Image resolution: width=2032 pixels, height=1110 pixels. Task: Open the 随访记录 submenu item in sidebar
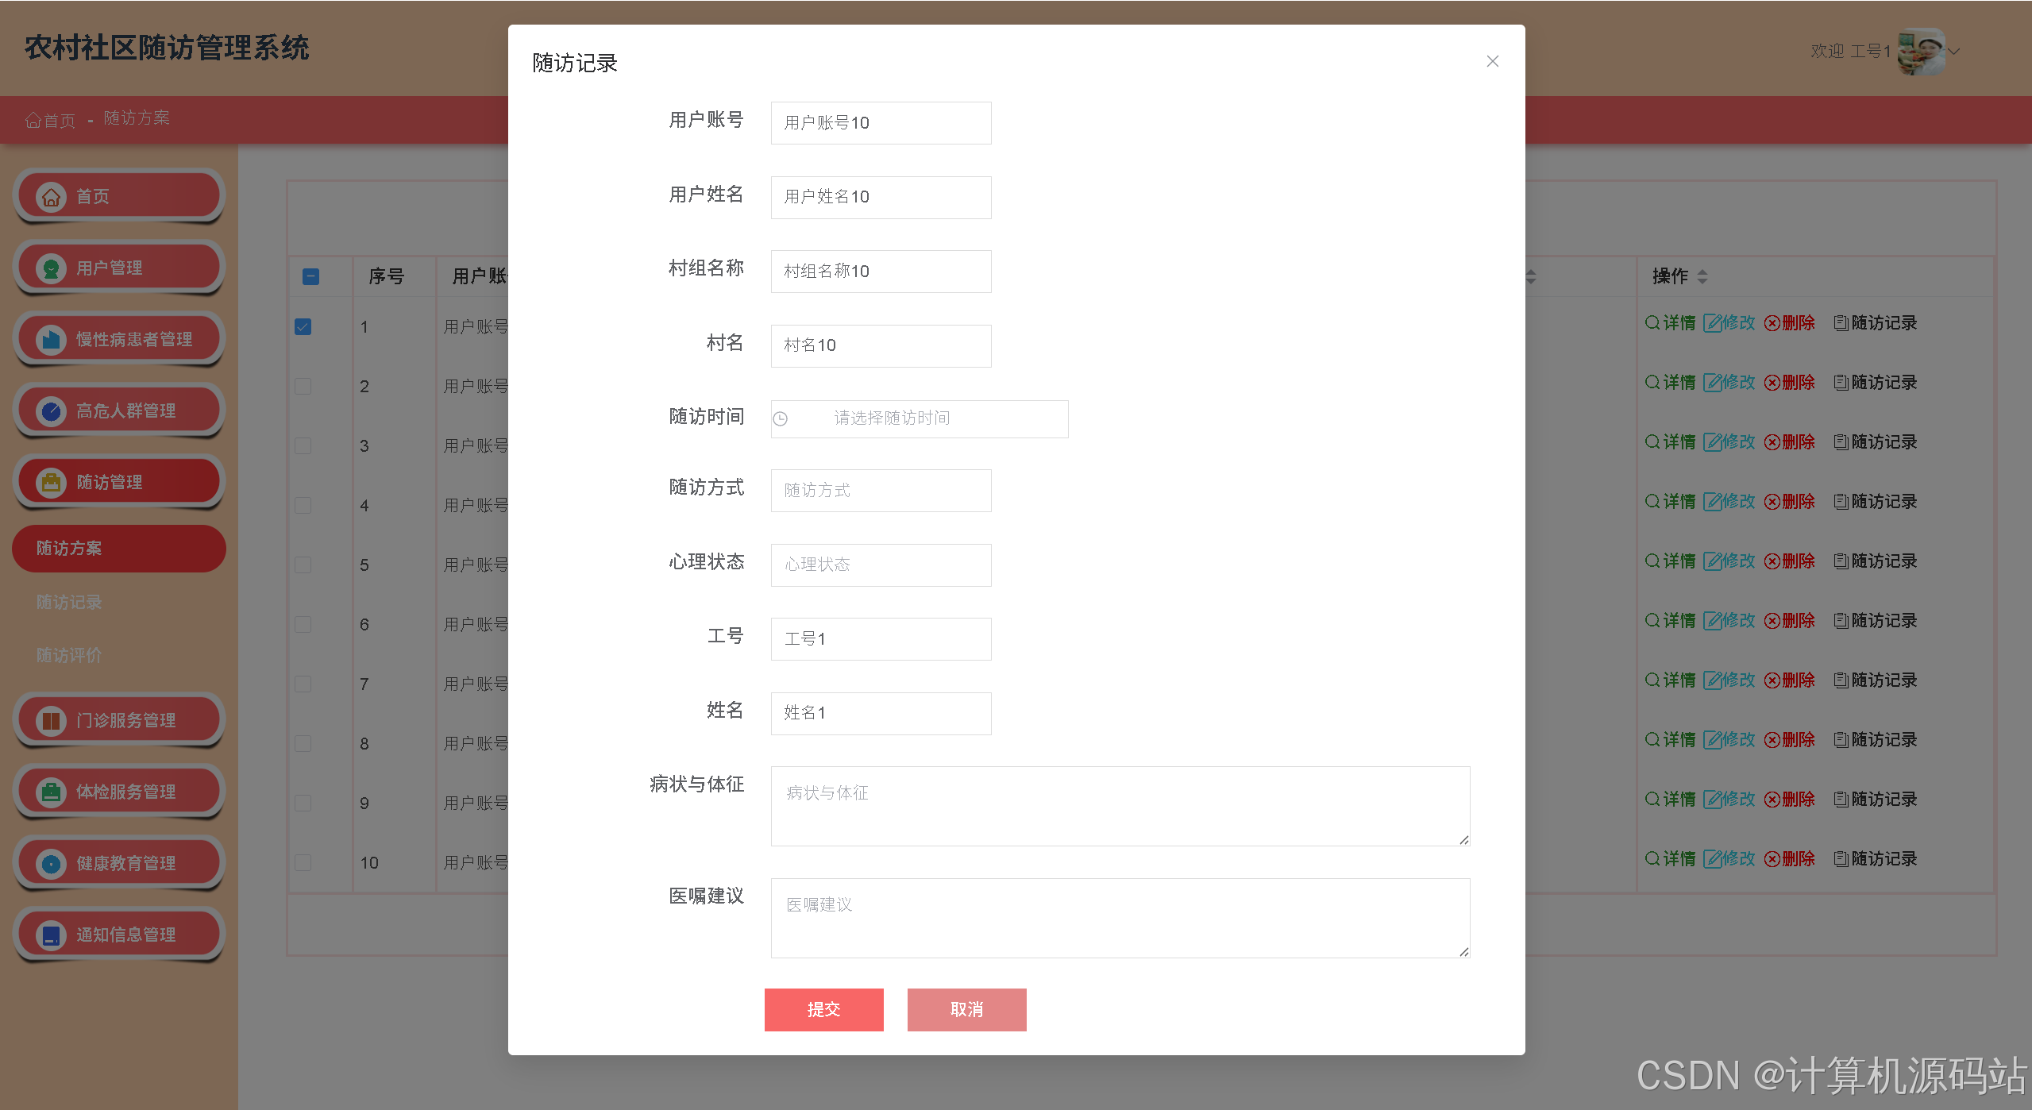69,602
